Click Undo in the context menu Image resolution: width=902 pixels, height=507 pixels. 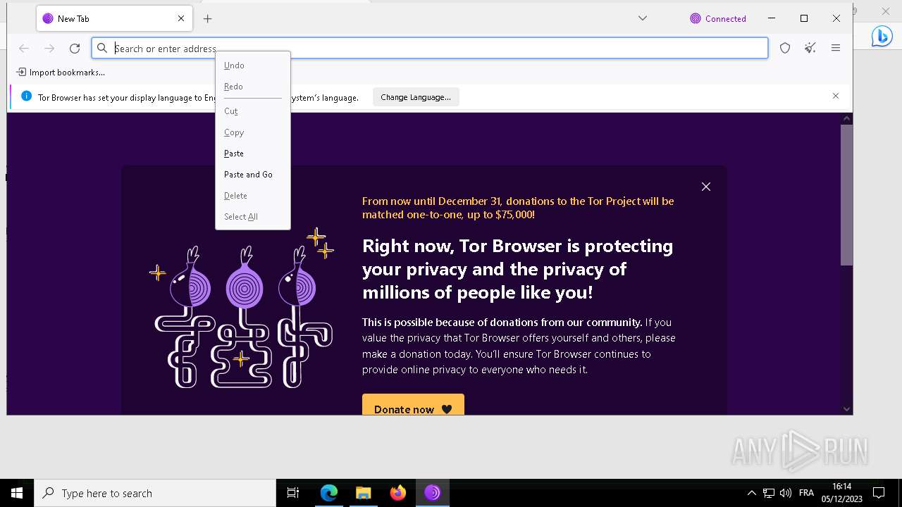[253, 65]
